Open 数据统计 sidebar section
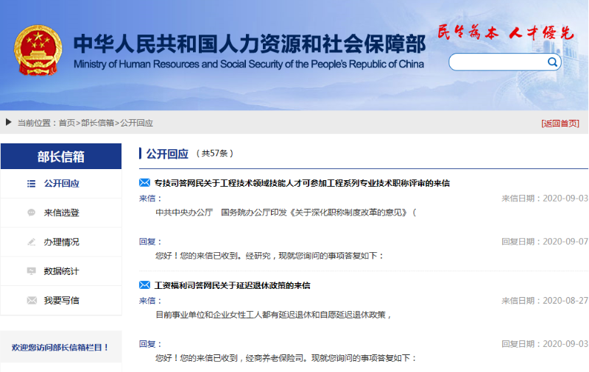Screen dimensions: 589x372 [61, 271]
